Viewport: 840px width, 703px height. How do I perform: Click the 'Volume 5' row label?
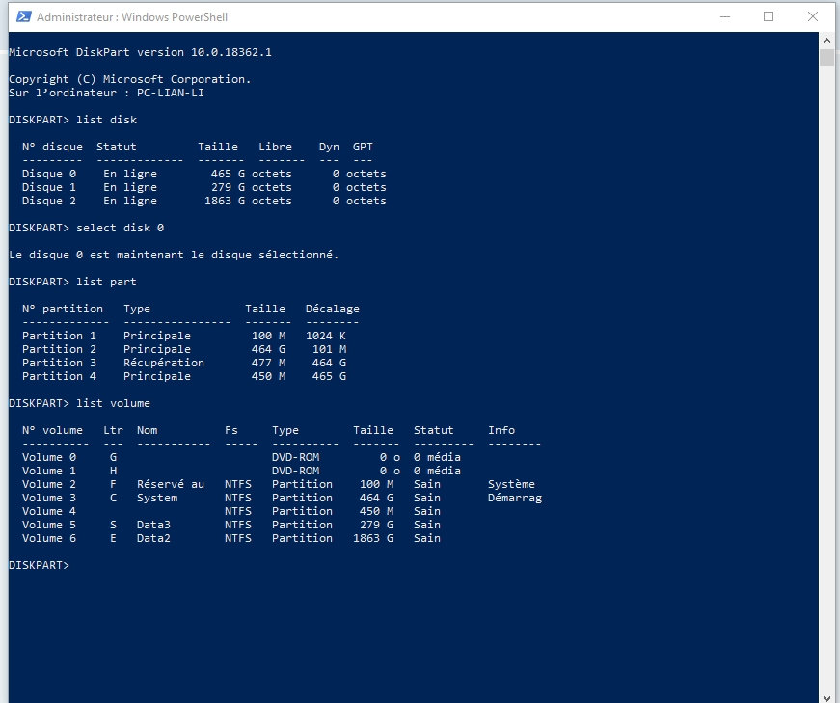49,525
